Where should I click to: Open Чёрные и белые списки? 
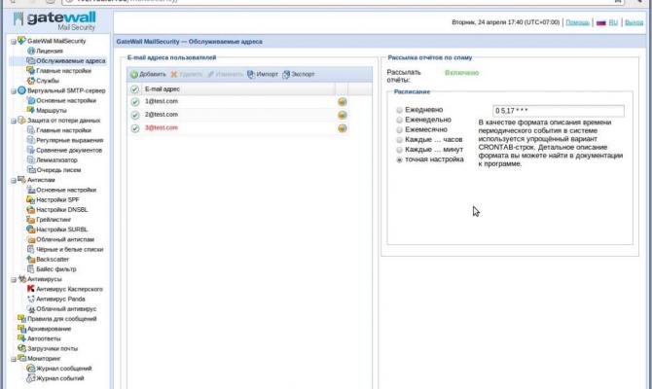[x=69, y=249]
